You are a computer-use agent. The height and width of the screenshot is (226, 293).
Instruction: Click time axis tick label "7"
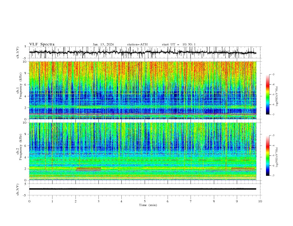(x=191, y=201)
